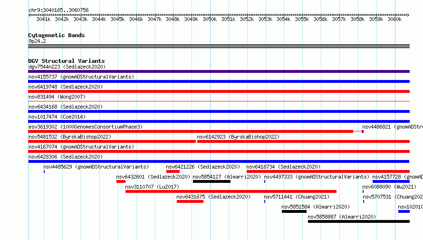Open nsv6142923 (ByrskaBishop2022) label
The height and width of the screenshot is (240, 423).
[238, 137]
